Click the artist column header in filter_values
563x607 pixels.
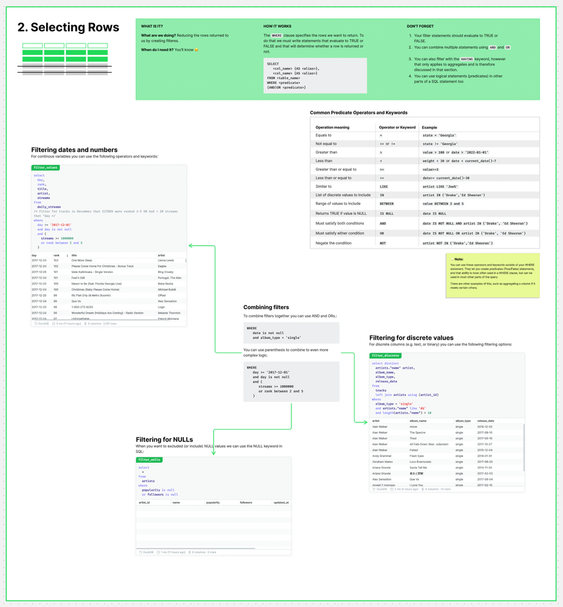coord(162,255)
